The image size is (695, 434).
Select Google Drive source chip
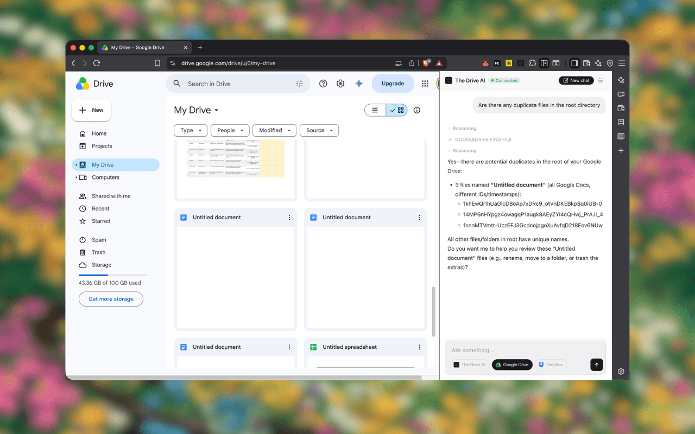[x=512, y=365]
